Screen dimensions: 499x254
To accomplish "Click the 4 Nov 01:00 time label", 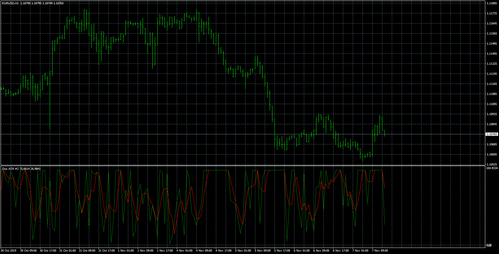I will point(184,251).
